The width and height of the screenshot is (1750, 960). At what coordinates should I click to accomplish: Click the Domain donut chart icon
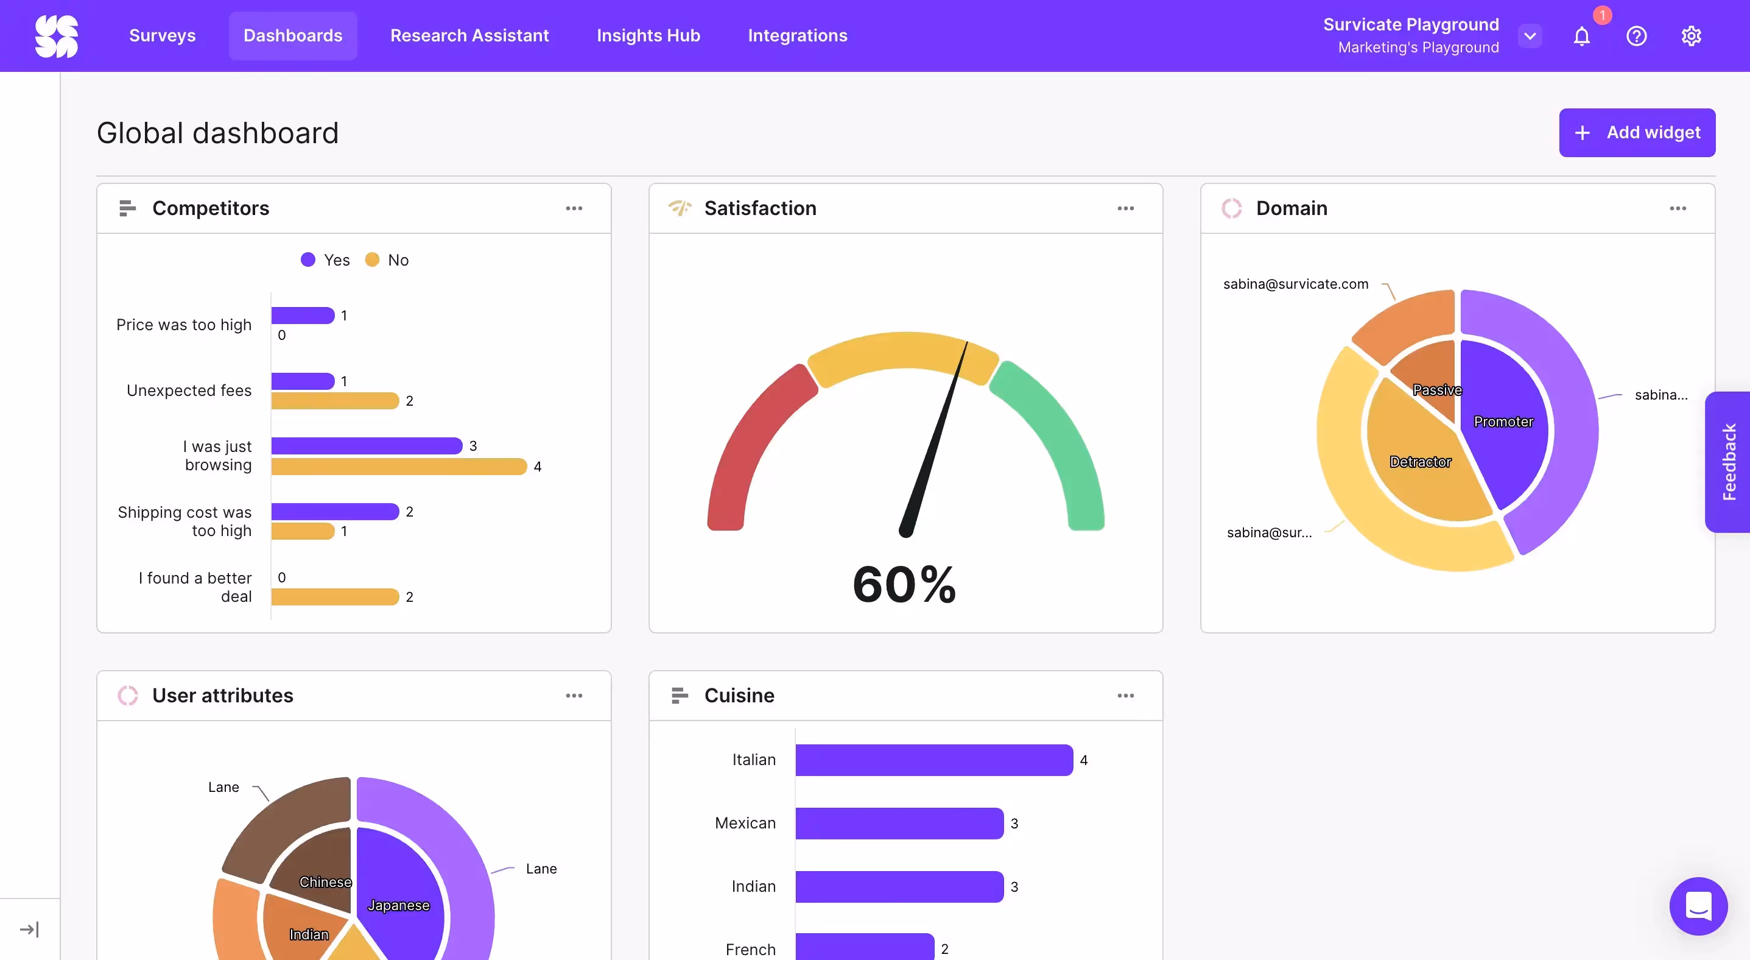click(x=1231, y=208)
